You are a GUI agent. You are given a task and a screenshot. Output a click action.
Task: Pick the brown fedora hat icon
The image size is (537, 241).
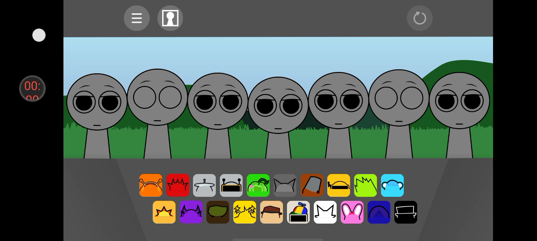[x=272, y=212]
